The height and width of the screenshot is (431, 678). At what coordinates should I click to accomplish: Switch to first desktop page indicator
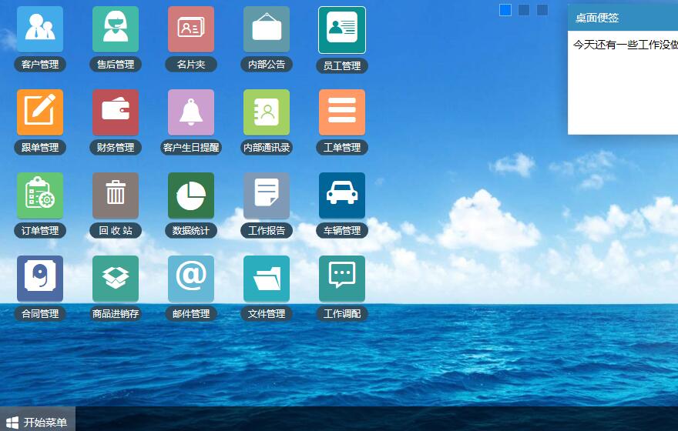tap(505, 10)
